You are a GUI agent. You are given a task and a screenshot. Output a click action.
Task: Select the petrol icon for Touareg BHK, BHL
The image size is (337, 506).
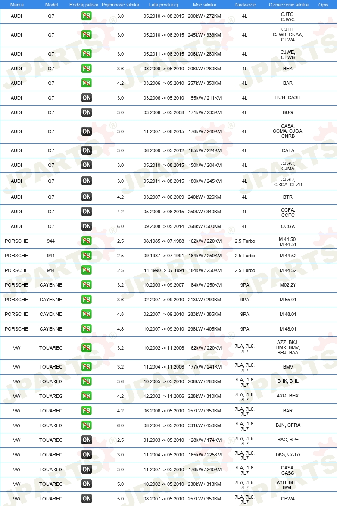(x=87, y=381)
